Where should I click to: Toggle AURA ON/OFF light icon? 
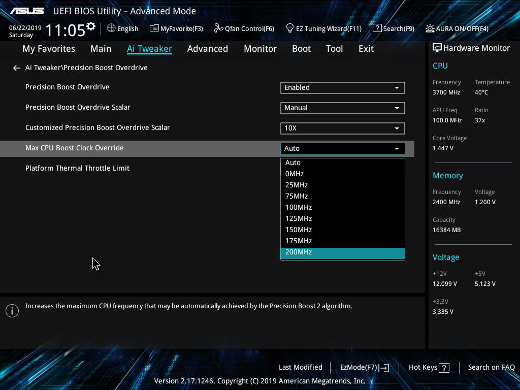tap(430, 28)
